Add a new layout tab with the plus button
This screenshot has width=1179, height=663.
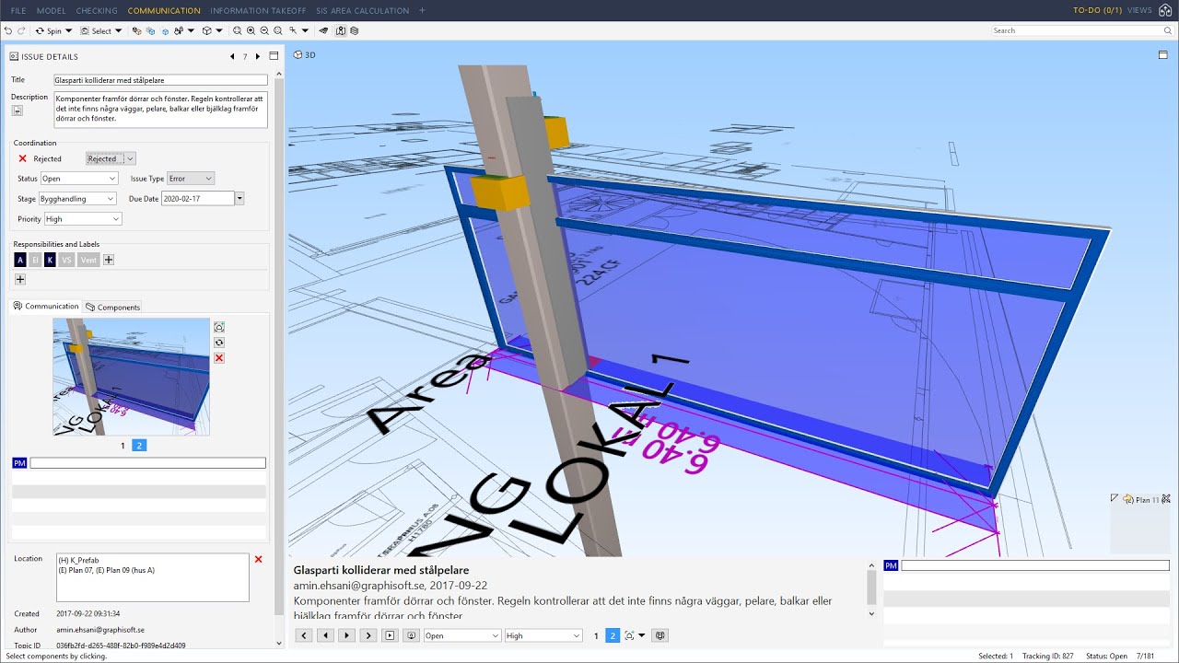click(x=422, y=10)
